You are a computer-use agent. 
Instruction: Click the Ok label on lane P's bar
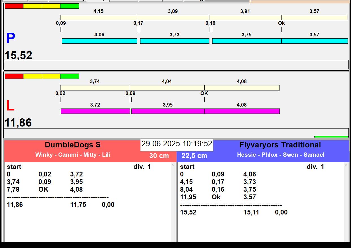point(281,23)
